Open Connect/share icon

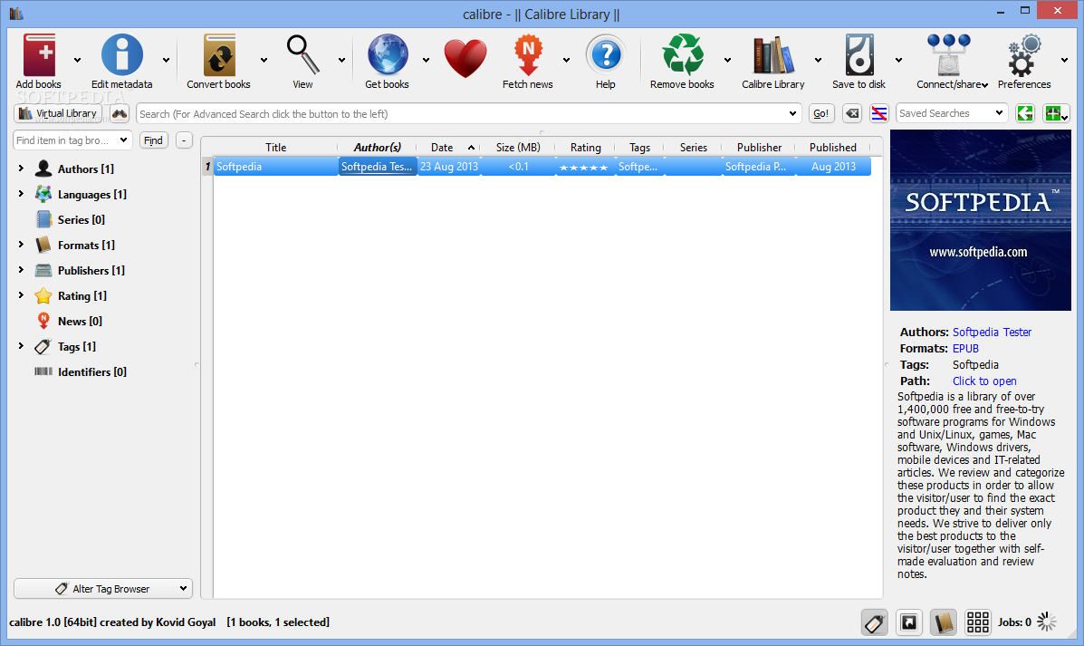(x=948, y=54)
